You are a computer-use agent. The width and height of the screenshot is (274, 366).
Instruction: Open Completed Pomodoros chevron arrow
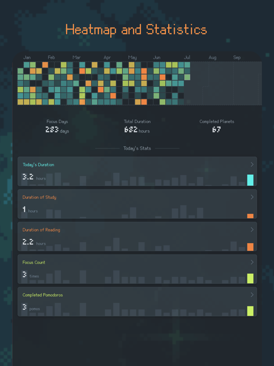(252, 295)
